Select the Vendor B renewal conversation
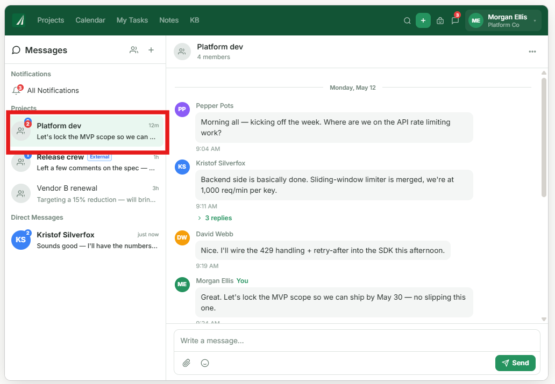 coord(87,194)
